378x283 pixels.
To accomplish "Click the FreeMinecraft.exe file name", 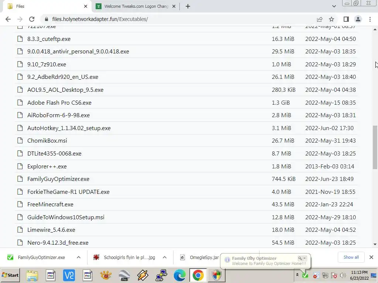I will coord(50,205).
